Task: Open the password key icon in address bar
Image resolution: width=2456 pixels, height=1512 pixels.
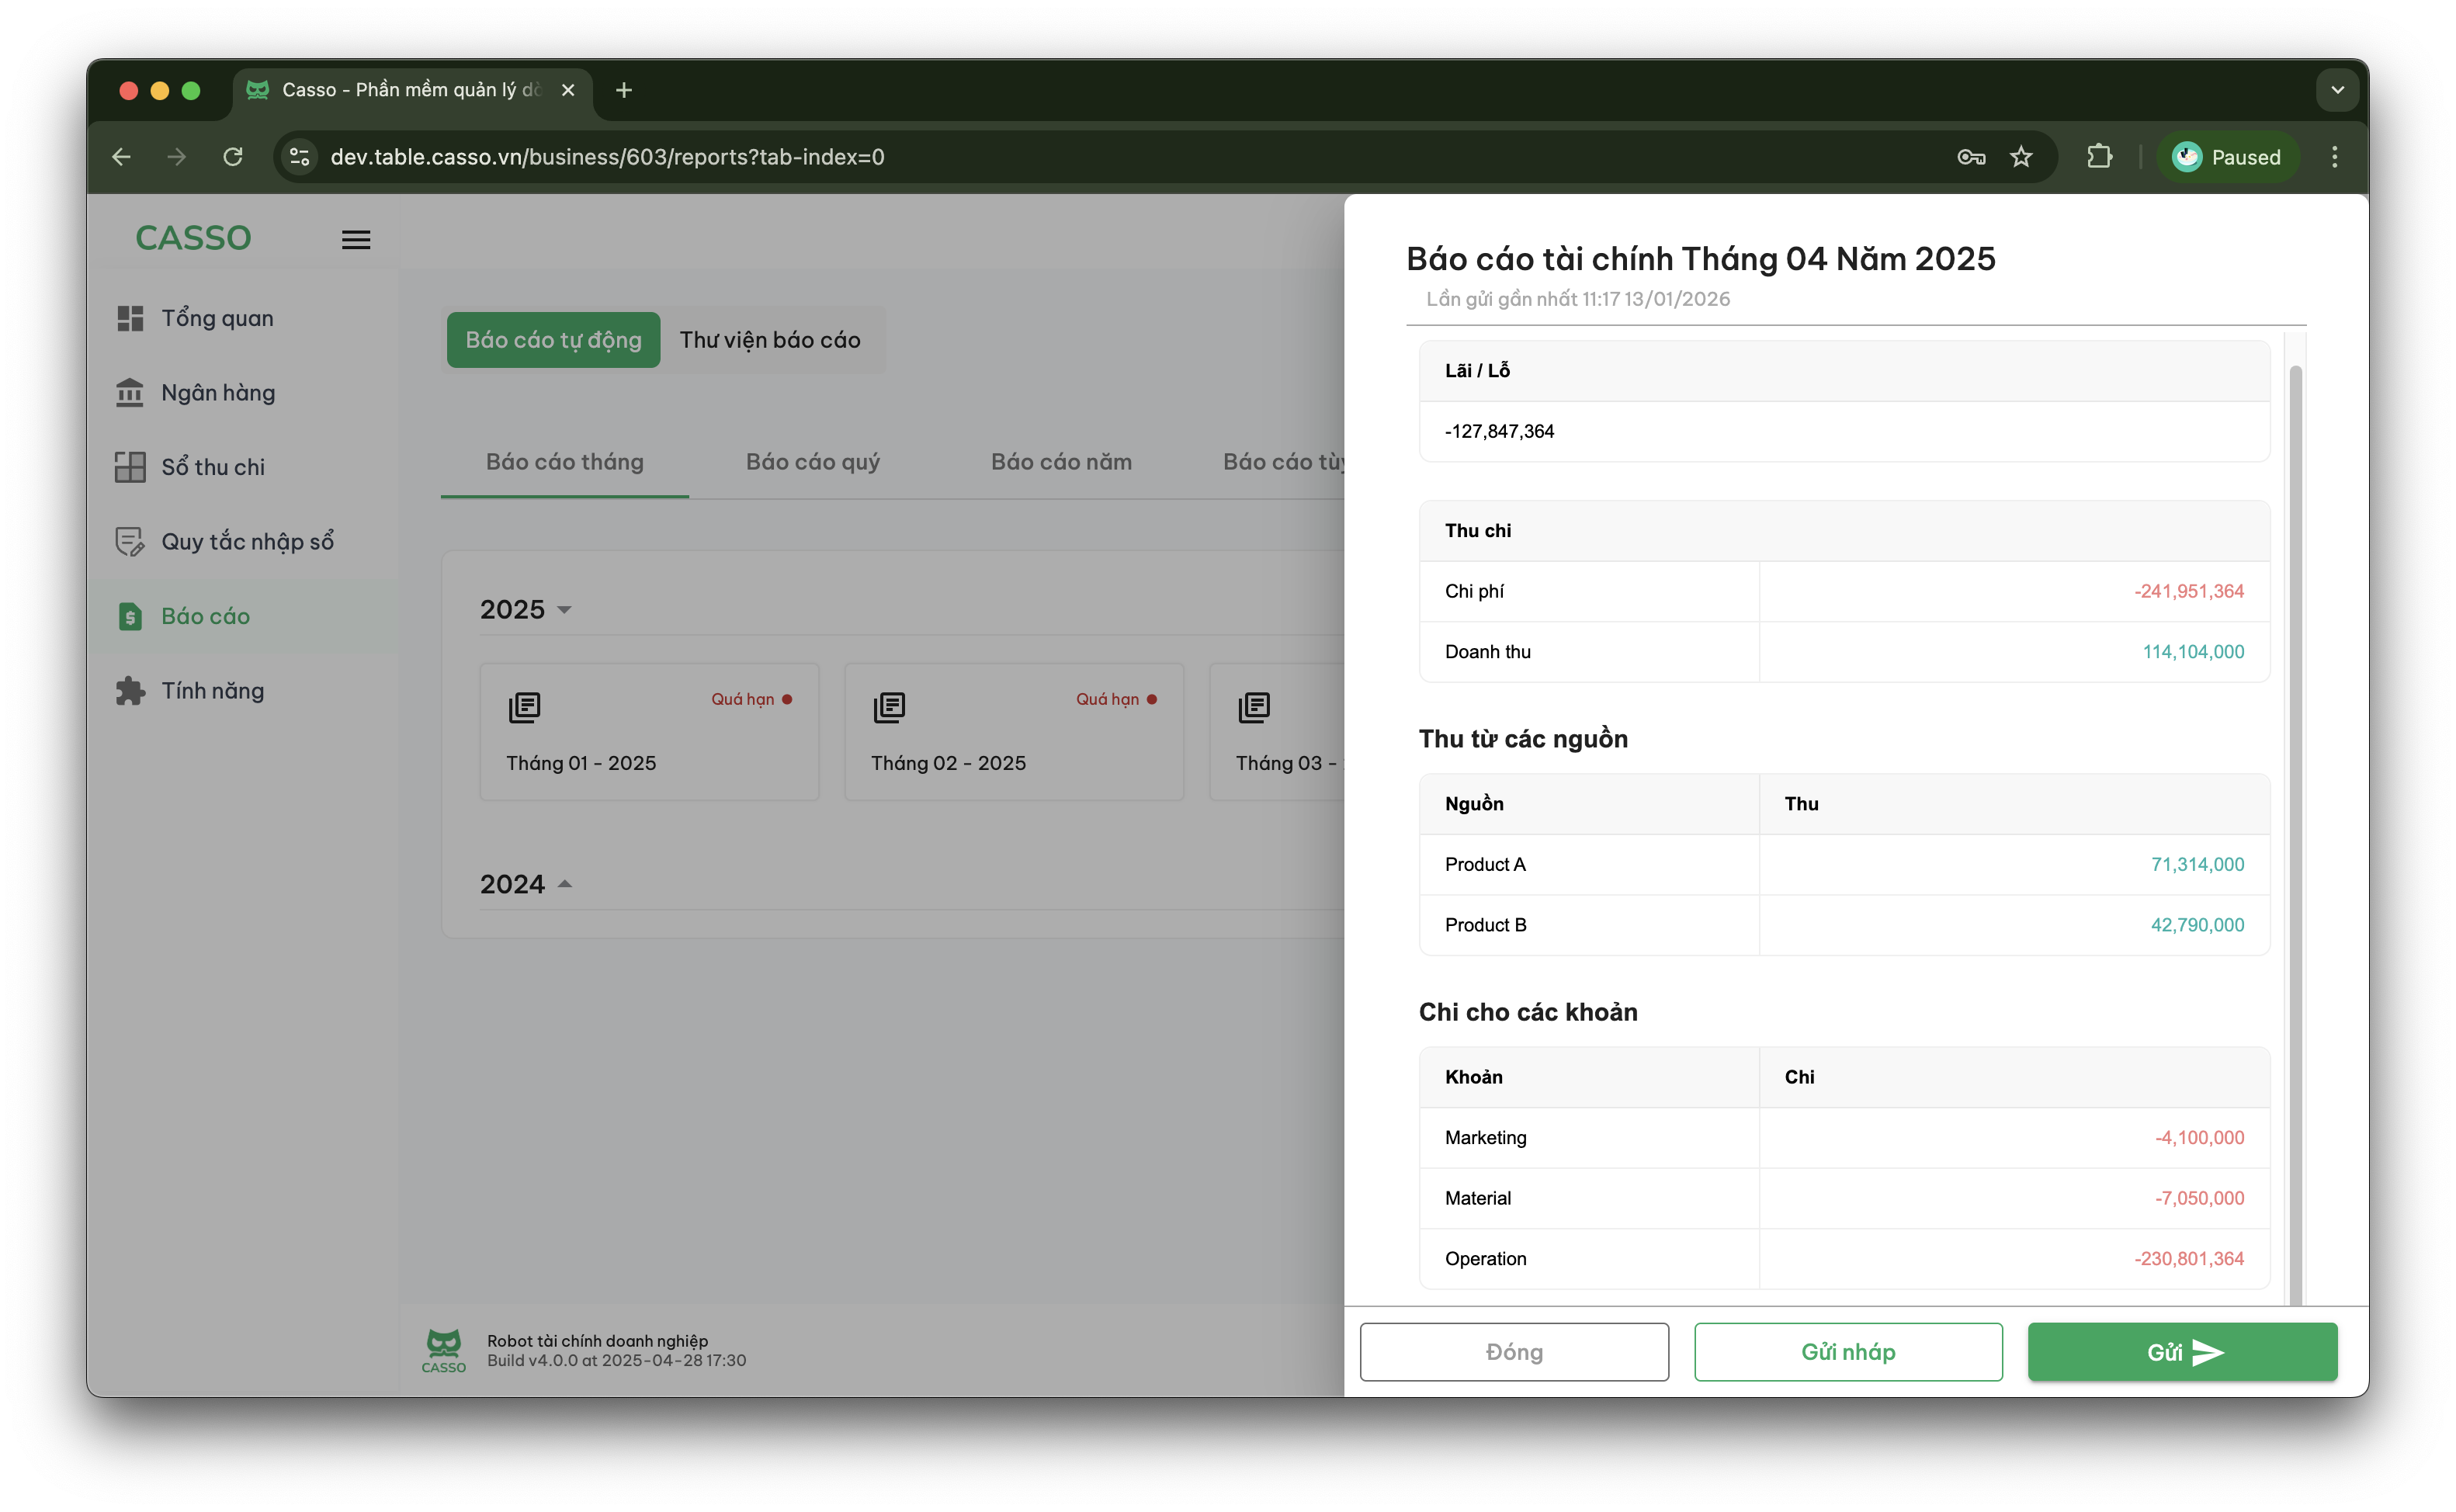Action: click(1971, 157)
